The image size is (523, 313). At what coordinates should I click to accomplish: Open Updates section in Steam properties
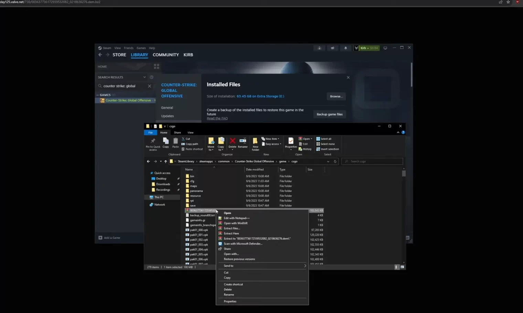(168, 116)
